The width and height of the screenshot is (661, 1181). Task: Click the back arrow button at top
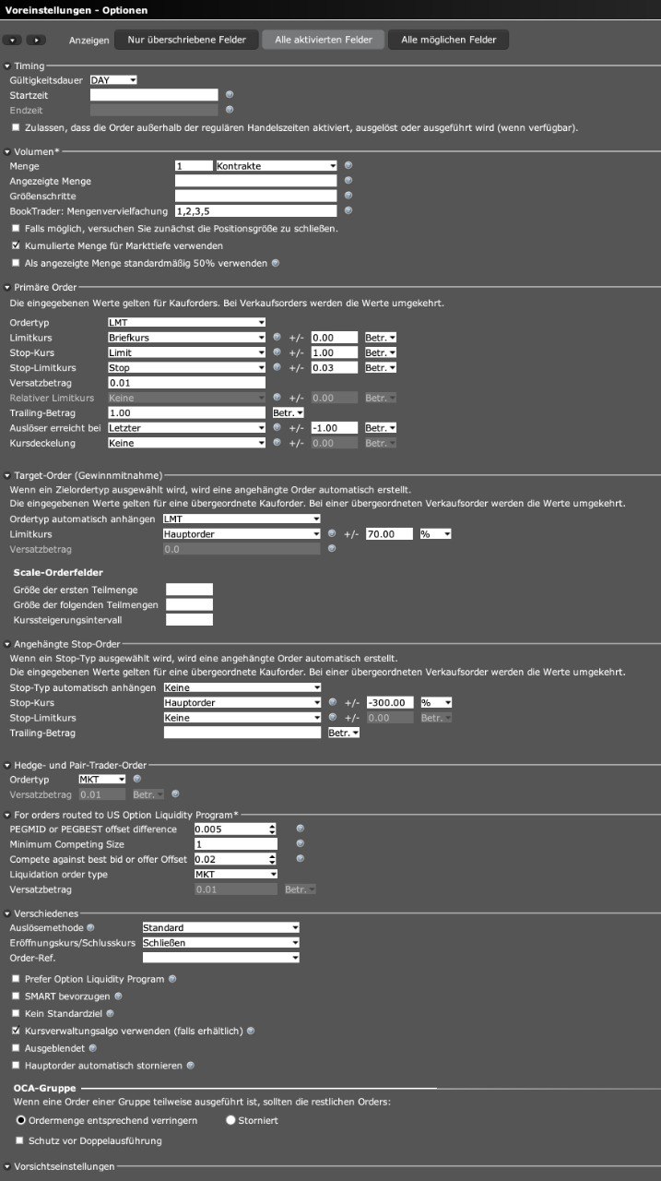click(12, 41)
